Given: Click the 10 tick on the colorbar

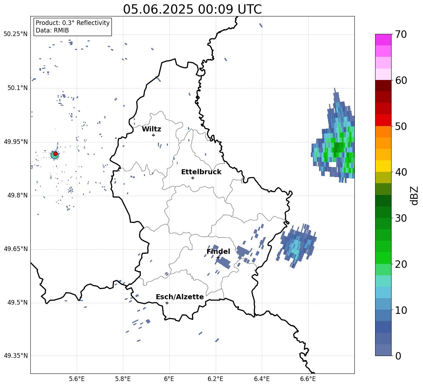Looking at the screenshot, I should (x=401, y=310).
